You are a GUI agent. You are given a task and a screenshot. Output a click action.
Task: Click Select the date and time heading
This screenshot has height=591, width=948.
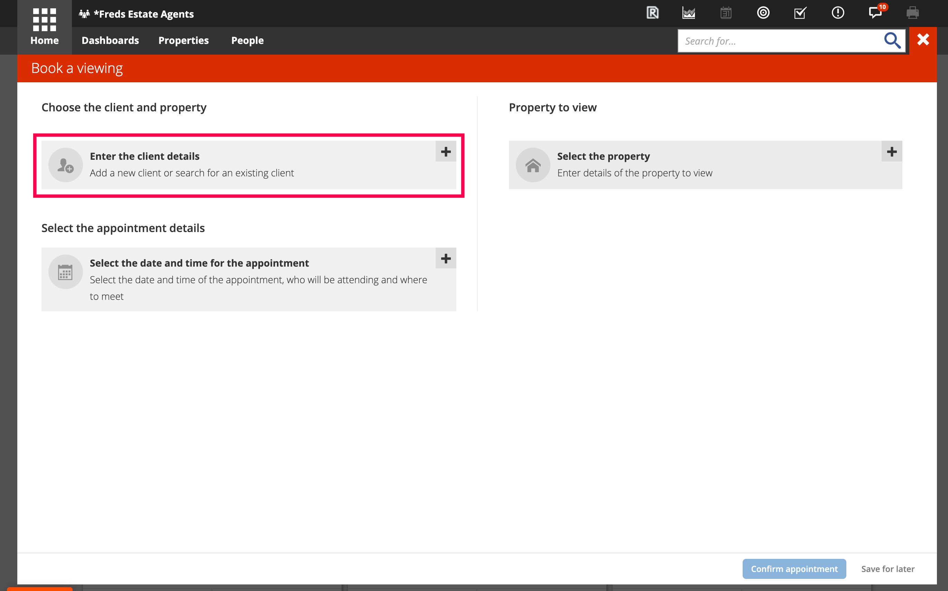tap(199, 263)
